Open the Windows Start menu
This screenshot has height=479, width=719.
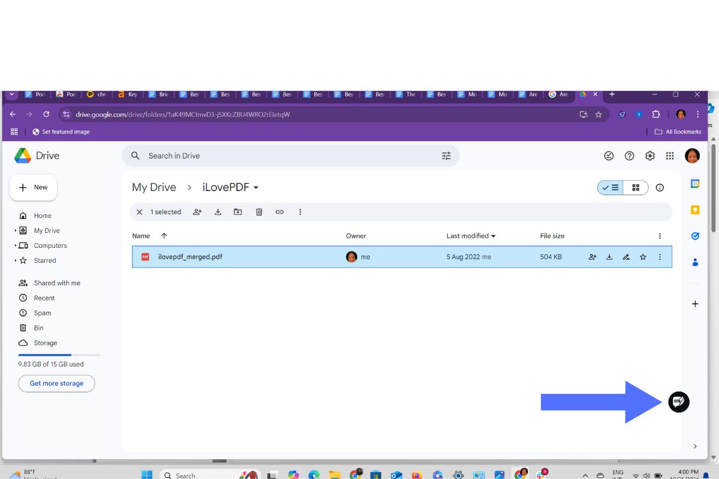[x=147, y=475]
